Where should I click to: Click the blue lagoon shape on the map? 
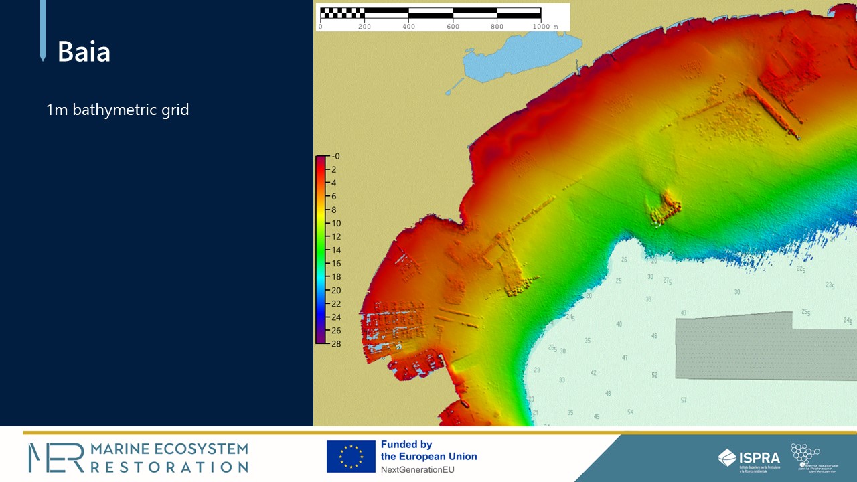click(516, 58)
